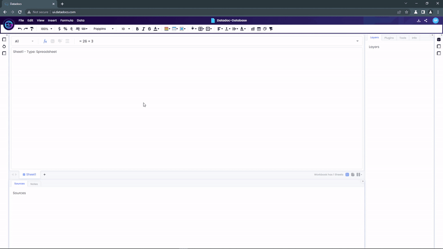Add a new sheet with plus button

(45, 174)
